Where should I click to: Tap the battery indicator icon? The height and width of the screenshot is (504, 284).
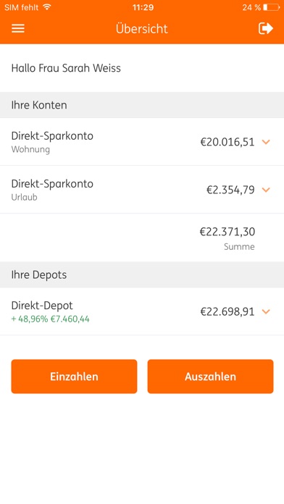coord(271,7)
